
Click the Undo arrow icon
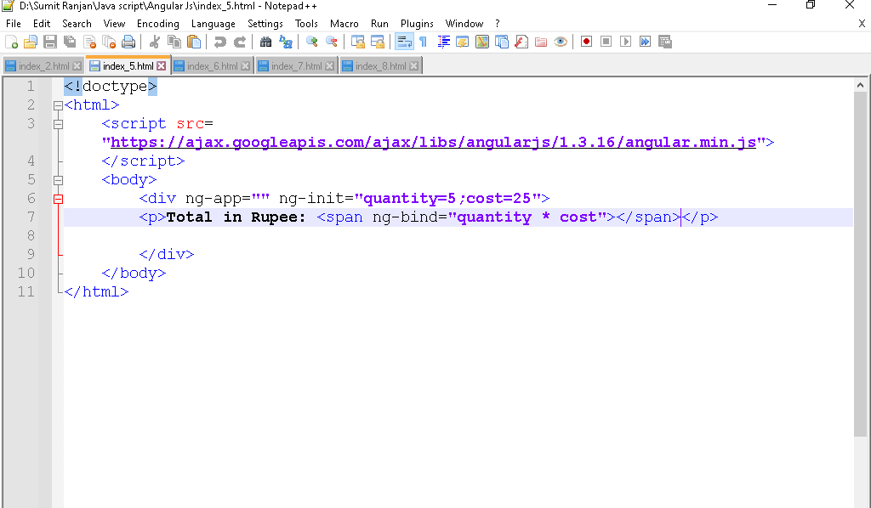(x=220, y=42)
